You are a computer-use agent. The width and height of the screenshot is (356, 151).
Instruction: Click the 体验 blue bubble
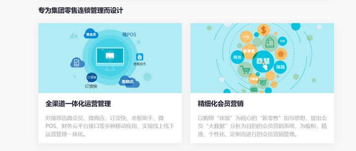(280, 67)
